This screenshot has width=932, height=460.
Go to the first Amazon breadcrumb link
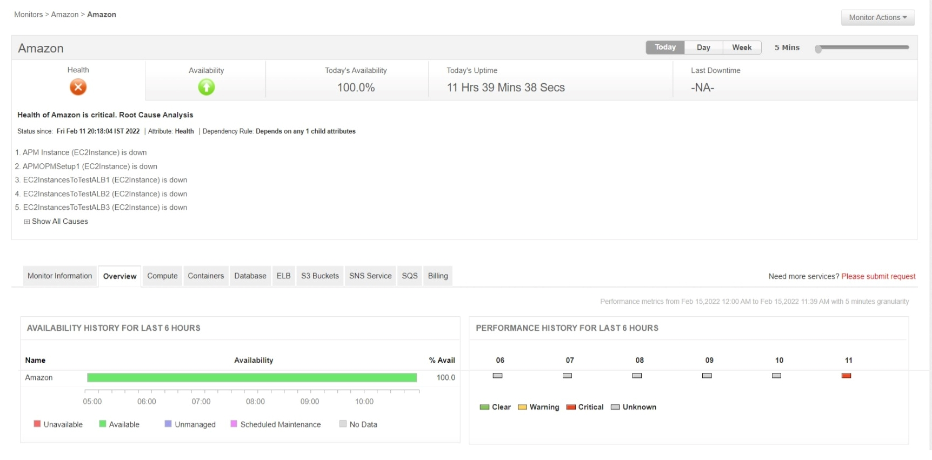click(x=65, y=15)
